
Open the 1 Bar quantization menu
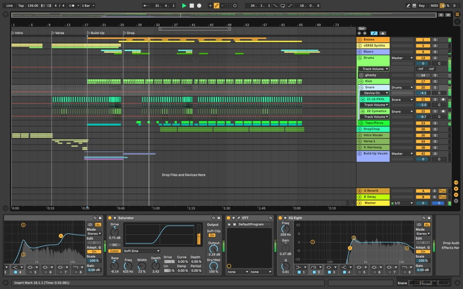point(88,5)
